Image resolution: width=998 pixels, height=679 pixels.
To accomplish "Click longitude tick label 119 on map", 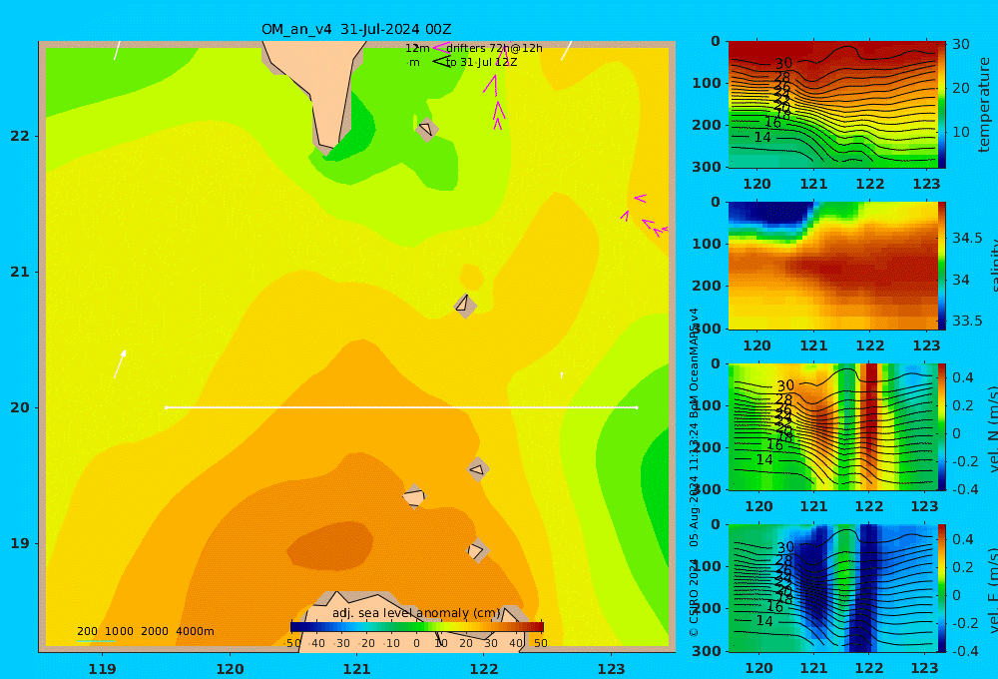I will click(102, 669).
